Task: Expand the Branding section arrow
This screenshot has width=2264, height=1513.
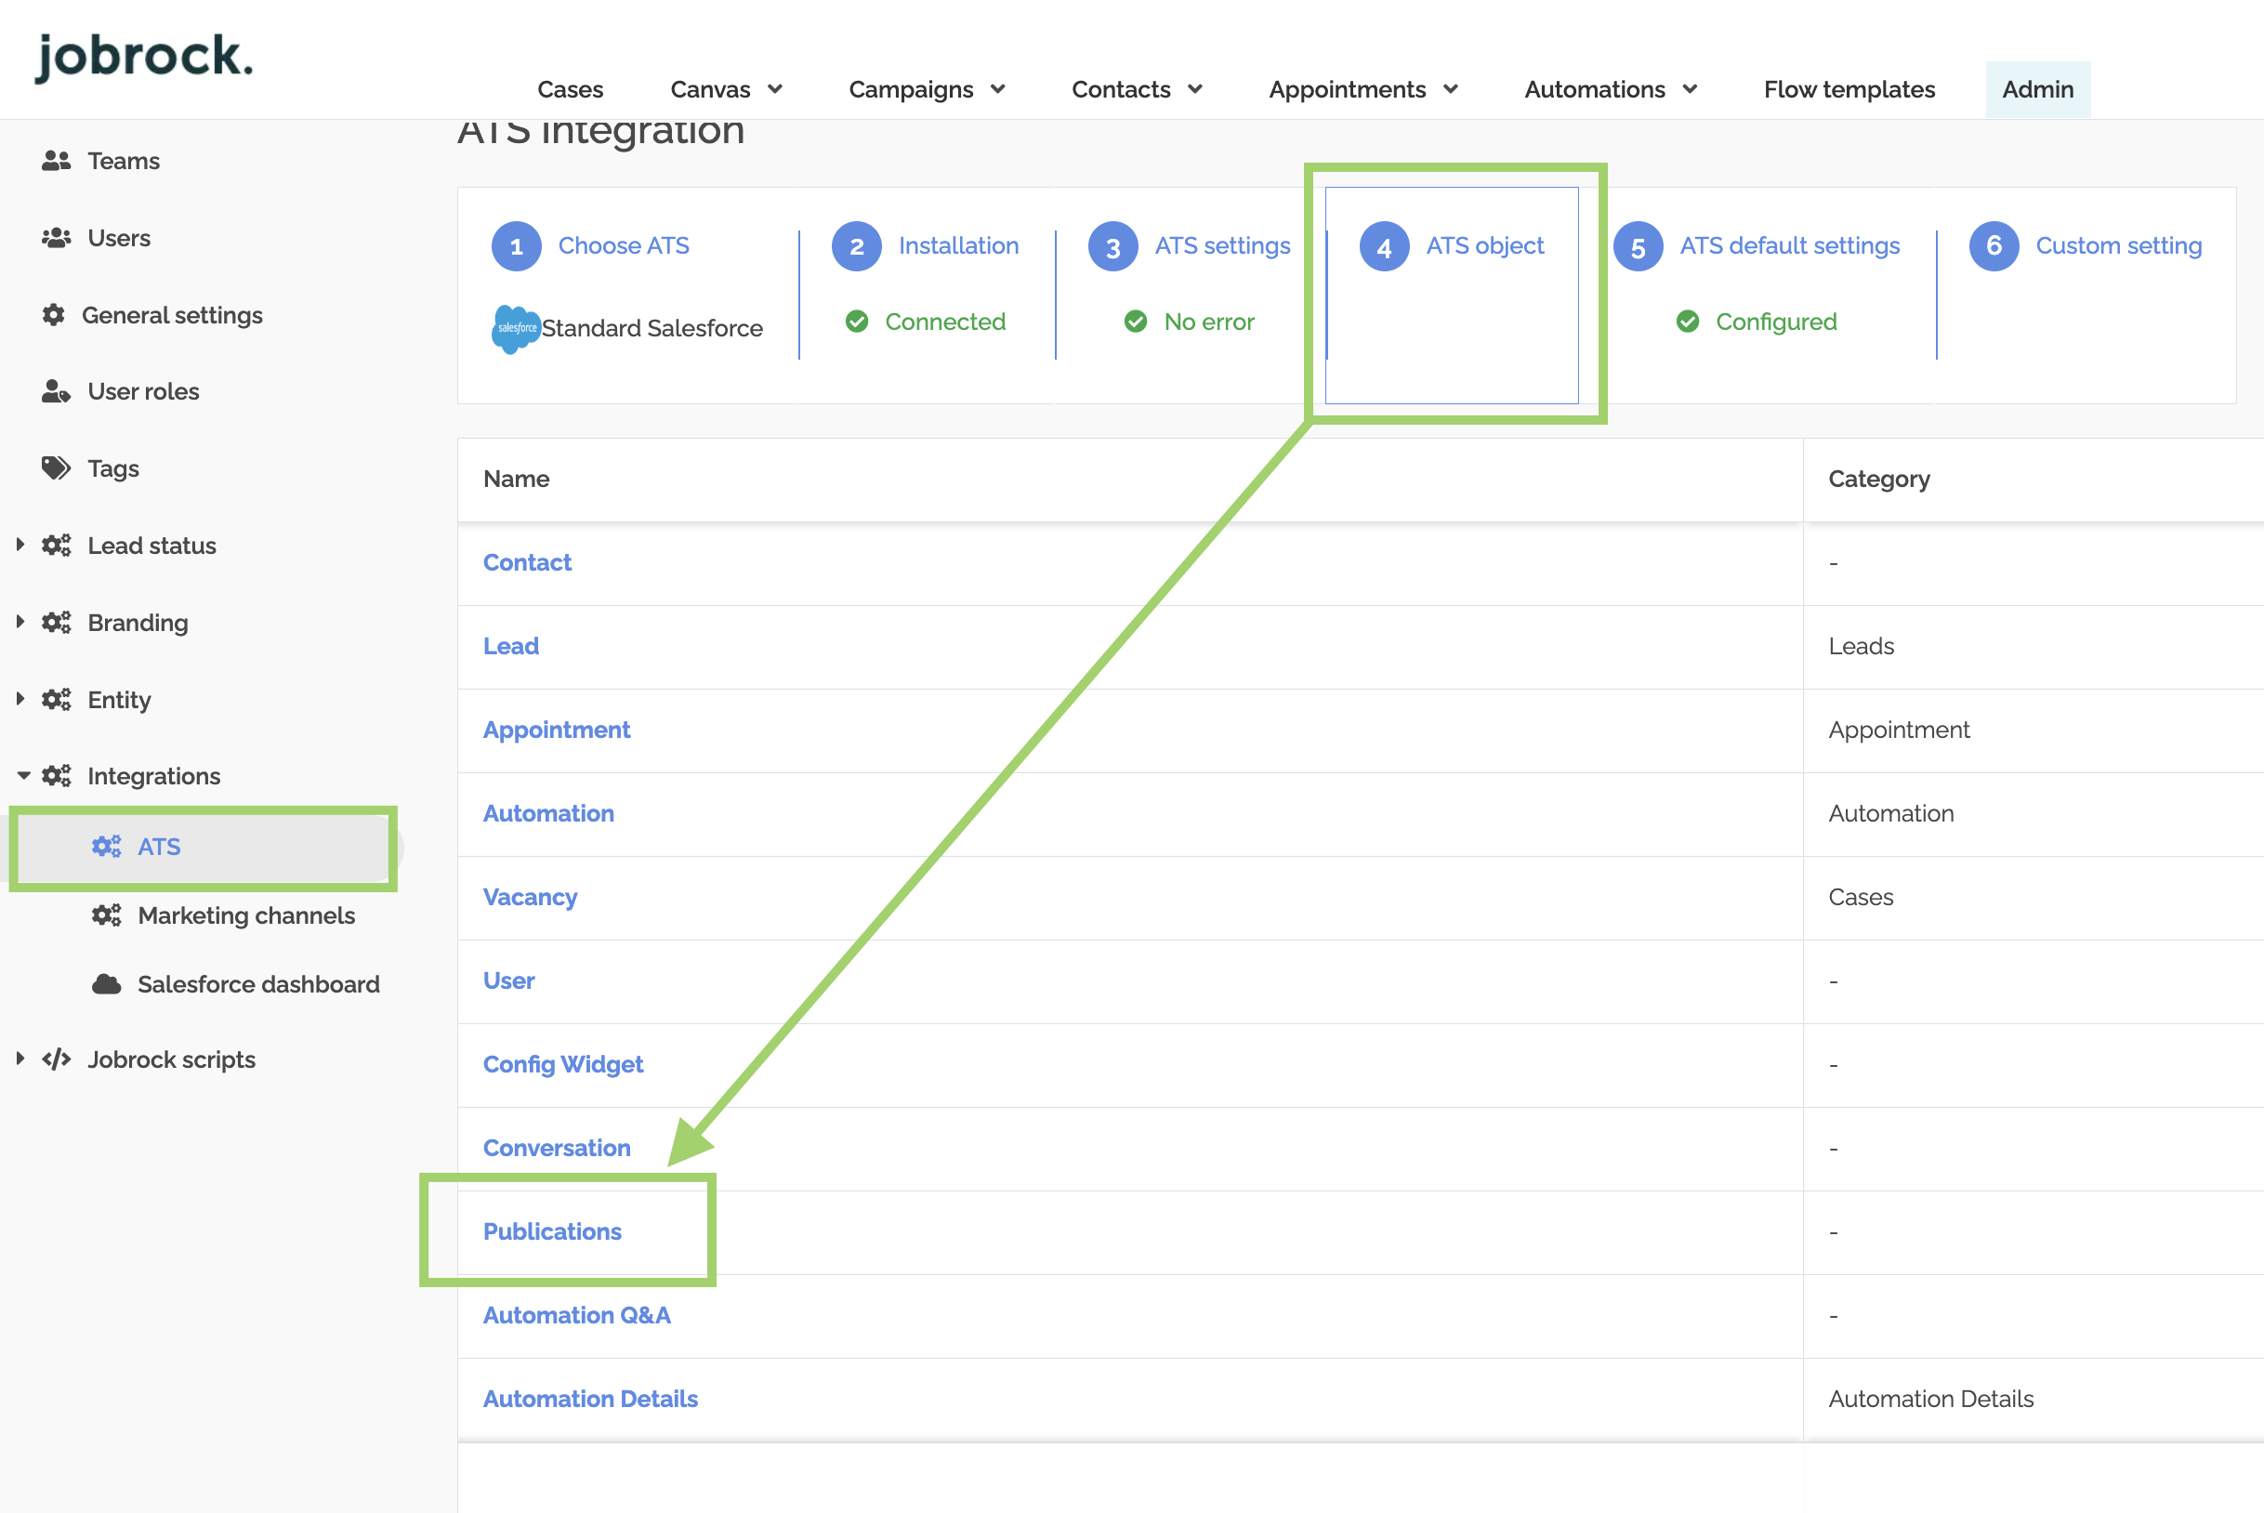Action: click(x=20, y=623)
